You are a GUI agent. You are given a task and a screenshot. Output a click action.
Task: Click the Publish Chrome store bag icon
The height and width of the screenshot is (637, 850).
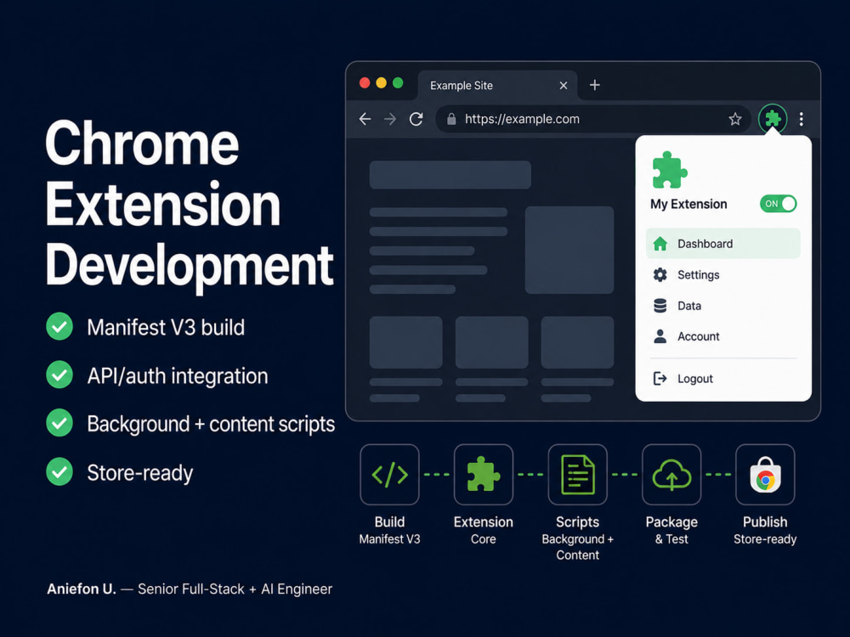(765, 475)
